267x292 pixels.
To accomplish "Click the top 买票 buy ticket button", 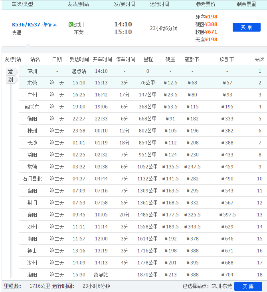I will click(246, 27).
